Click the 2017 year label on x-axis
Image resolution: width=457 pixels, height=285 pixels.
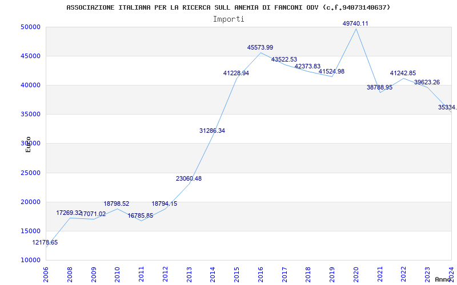click(284, 274)
